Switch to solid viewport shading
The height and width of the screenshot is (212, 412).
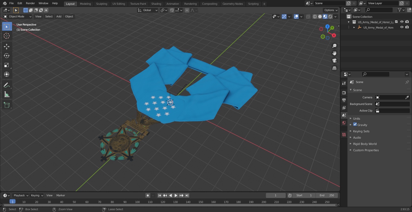pyautogui.click(x=320, y=17)
